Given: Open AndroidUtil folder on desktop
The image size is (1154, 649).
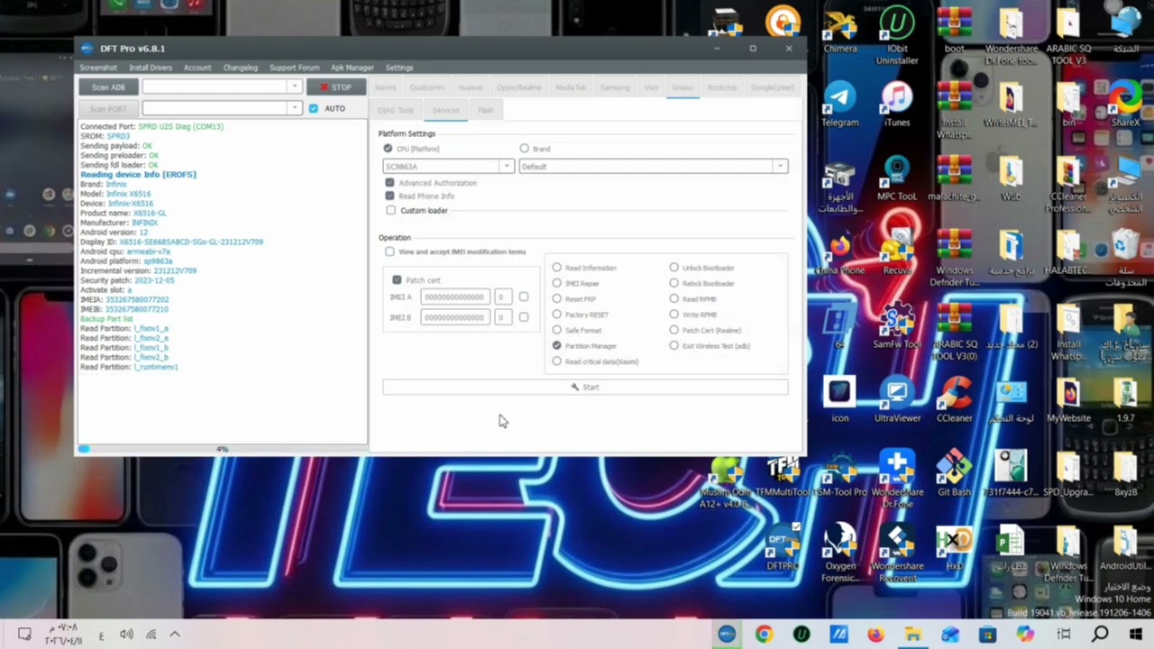Looking at the screenshot, I should coord(1125,548).
